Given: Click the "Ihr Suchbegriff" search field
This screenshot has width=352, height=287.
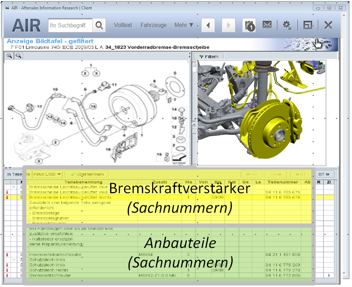Looking at the screenshot, I should click(70, 25).
